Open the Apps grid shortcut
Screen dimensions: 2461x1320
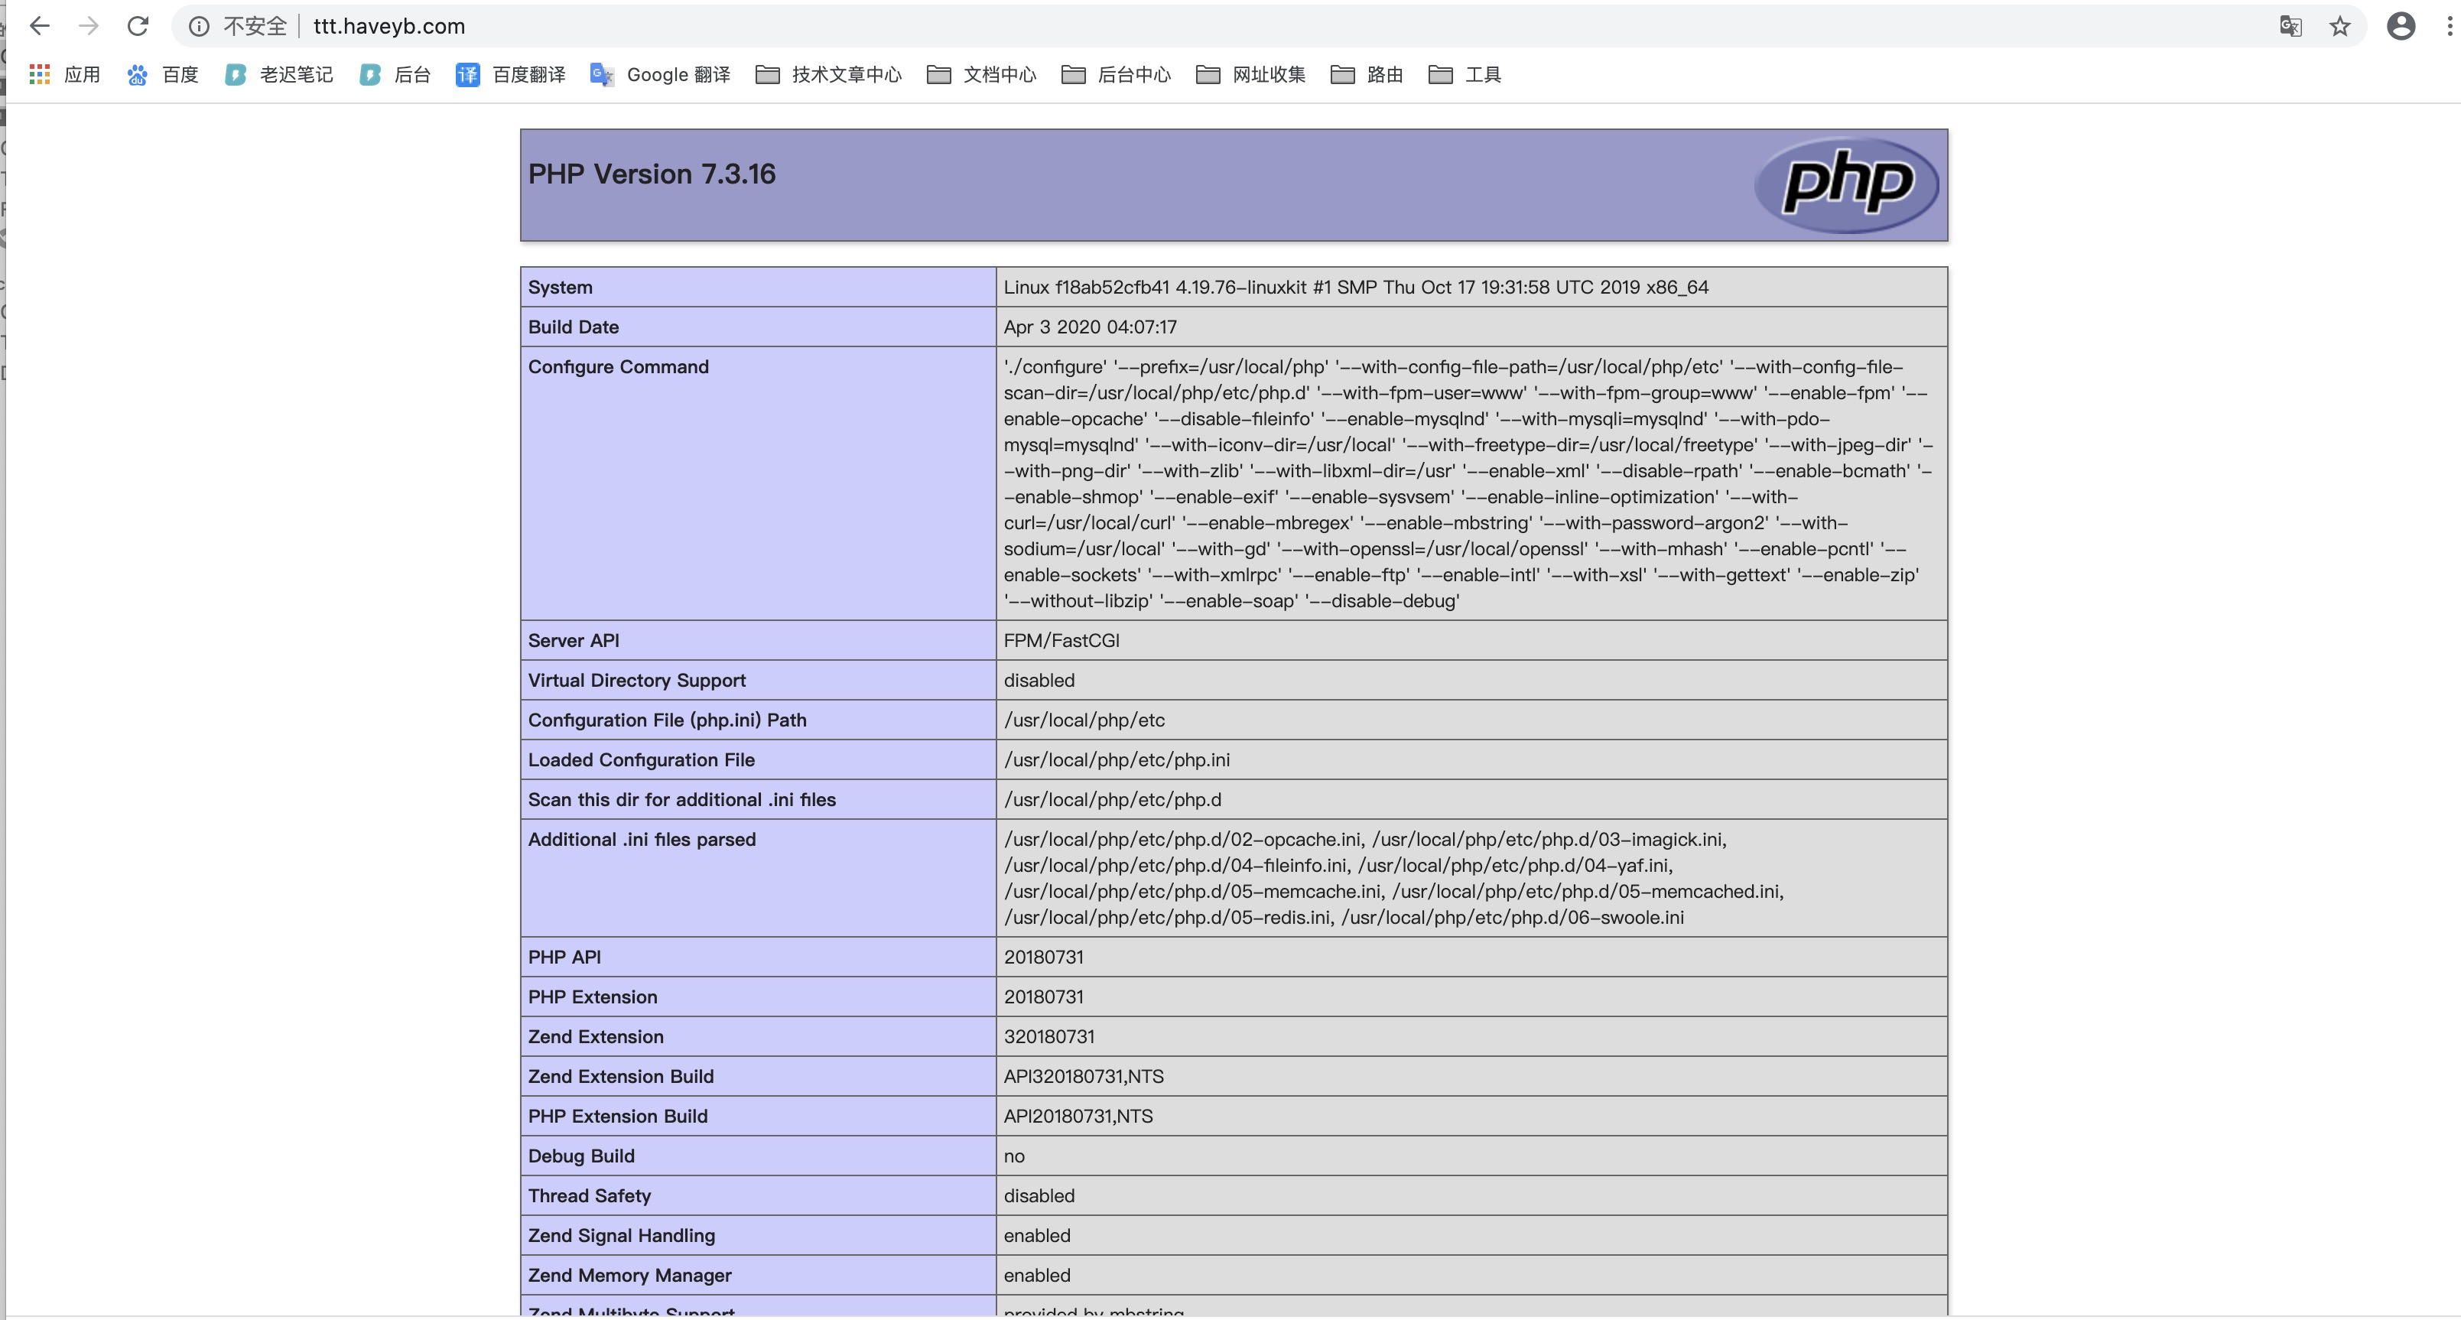[x=64, y=74]
